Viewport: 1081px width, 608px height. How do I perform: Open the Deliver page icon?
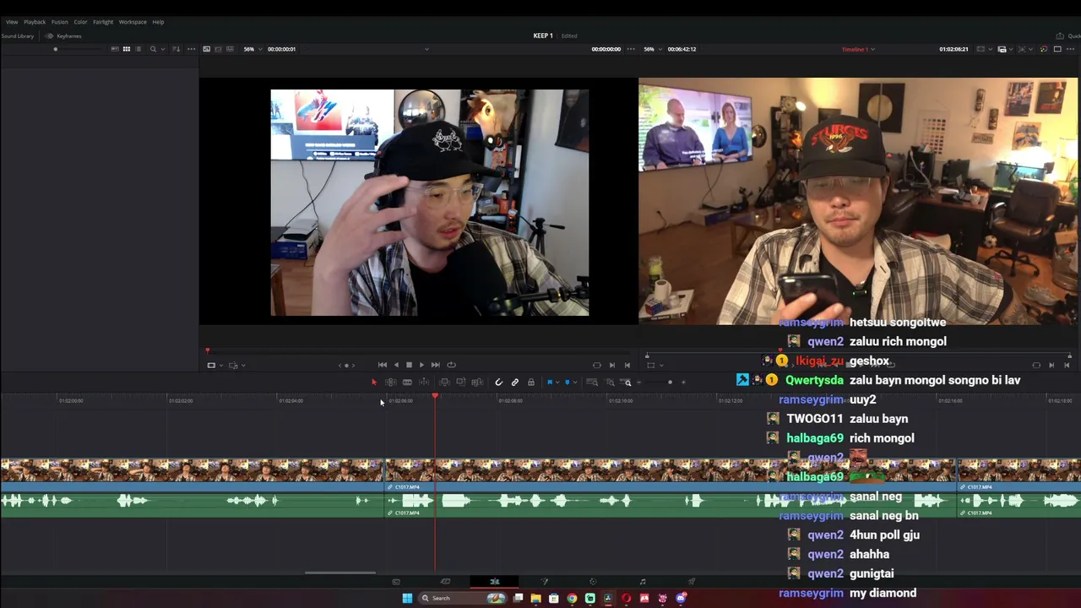[692, 582]
